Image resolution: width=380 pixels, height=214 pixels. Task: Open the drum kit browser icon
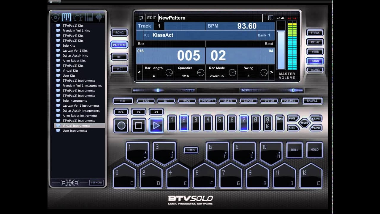coord(78,18)
